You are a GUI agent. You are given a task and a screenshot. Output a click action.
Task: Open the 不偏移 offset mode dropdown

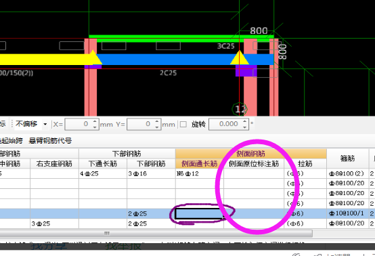point(45,124)
